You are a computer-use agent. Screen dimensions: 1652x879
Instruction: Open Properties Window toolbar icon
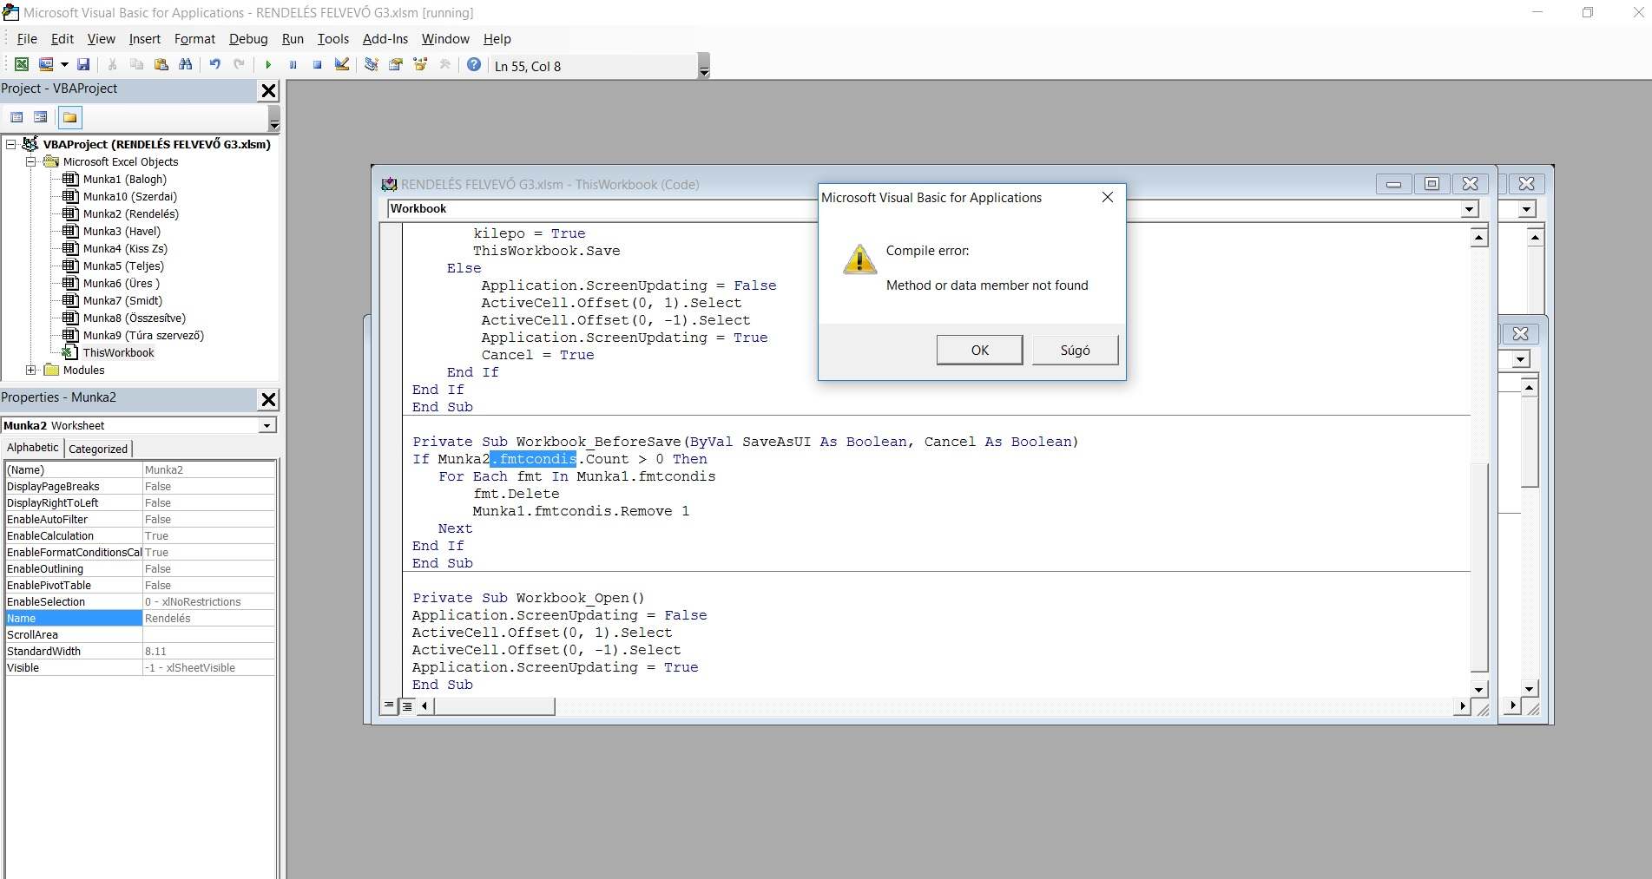[x=395, y=65]
